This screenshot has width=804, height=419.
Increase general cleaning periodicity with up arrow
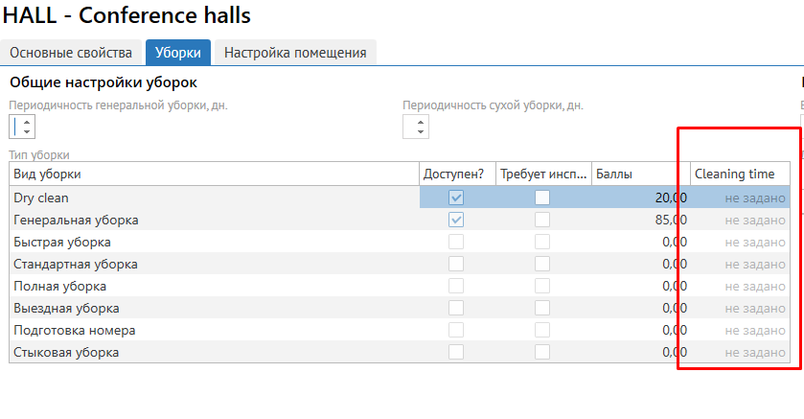click(x=27, y=121)
